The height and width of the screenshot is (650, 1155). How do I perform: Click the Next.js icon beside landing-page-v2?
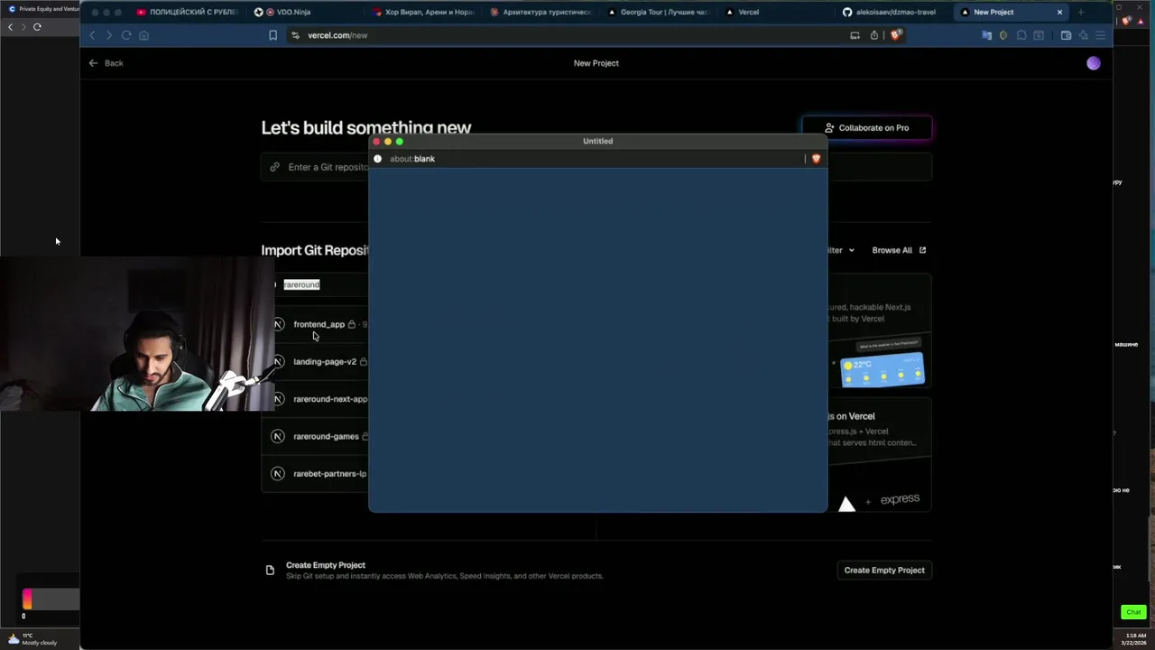pos(279,361)
